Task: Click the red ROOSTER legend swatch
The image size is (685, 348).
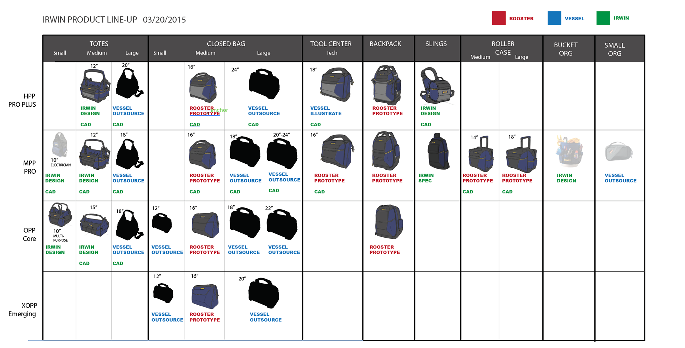Action: click(x=498, y=18)
